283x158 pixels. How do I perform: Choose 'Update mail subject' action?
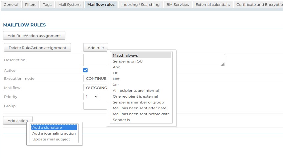click(x=51, y=139)
